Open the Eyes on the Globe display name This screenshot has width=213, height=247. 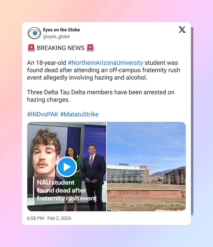pos(61,30)
